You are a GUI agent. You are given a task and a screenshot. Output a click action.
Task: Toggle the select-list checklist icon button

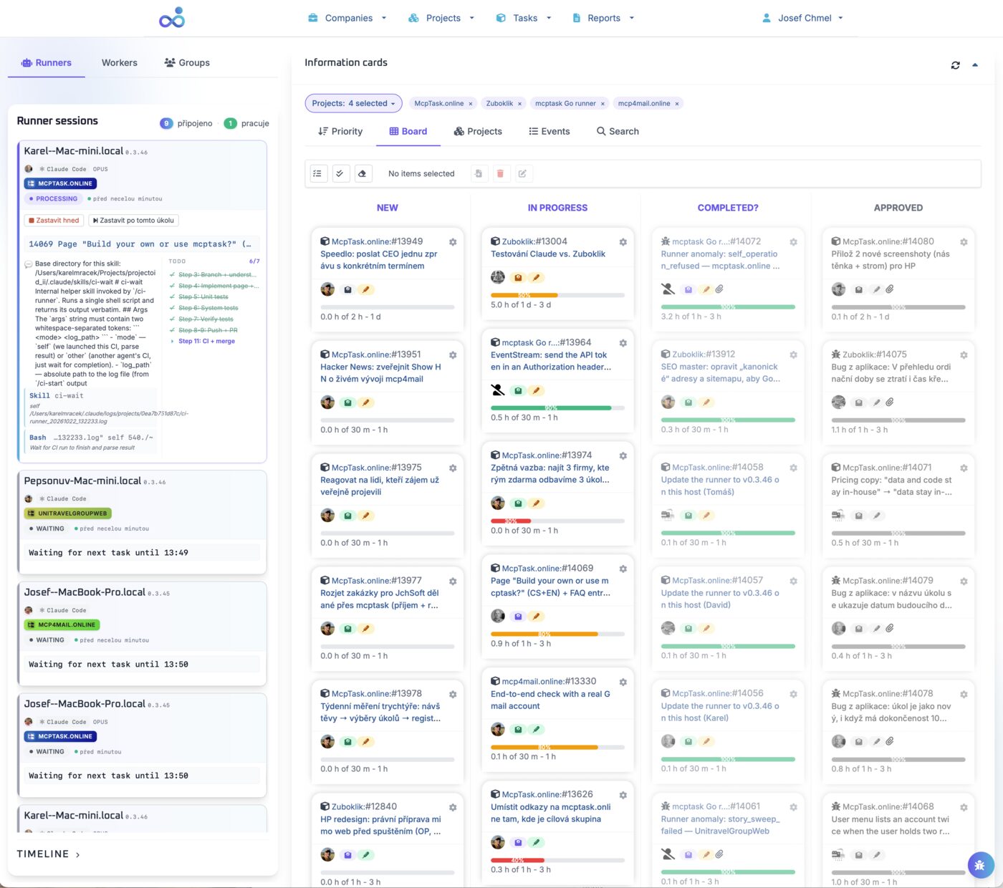tap(319, 173)
